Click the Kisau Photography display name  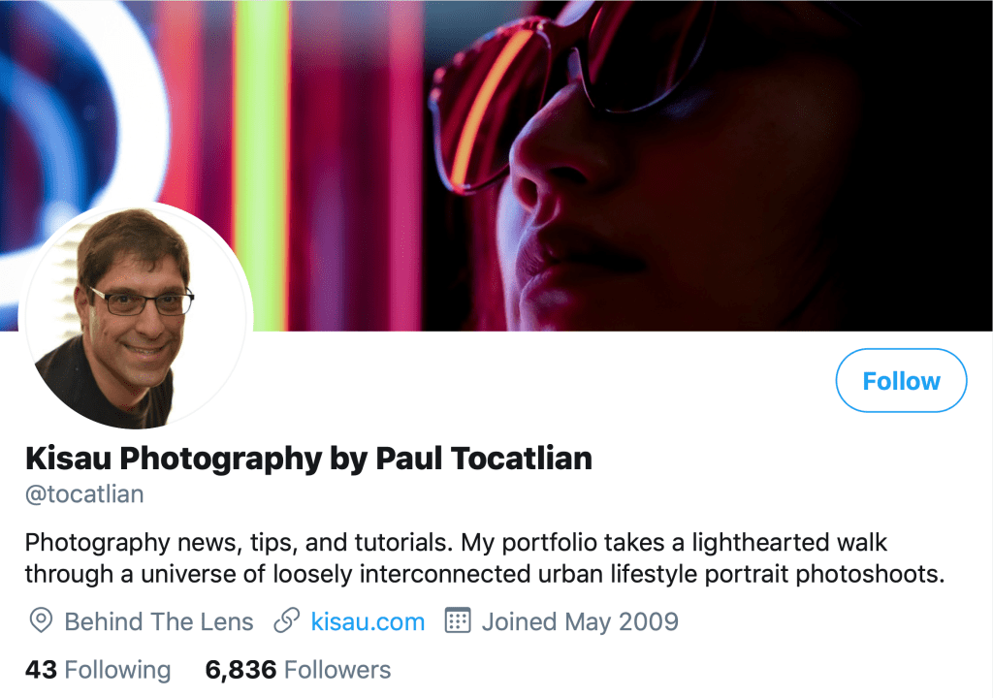tap(308, 458)
